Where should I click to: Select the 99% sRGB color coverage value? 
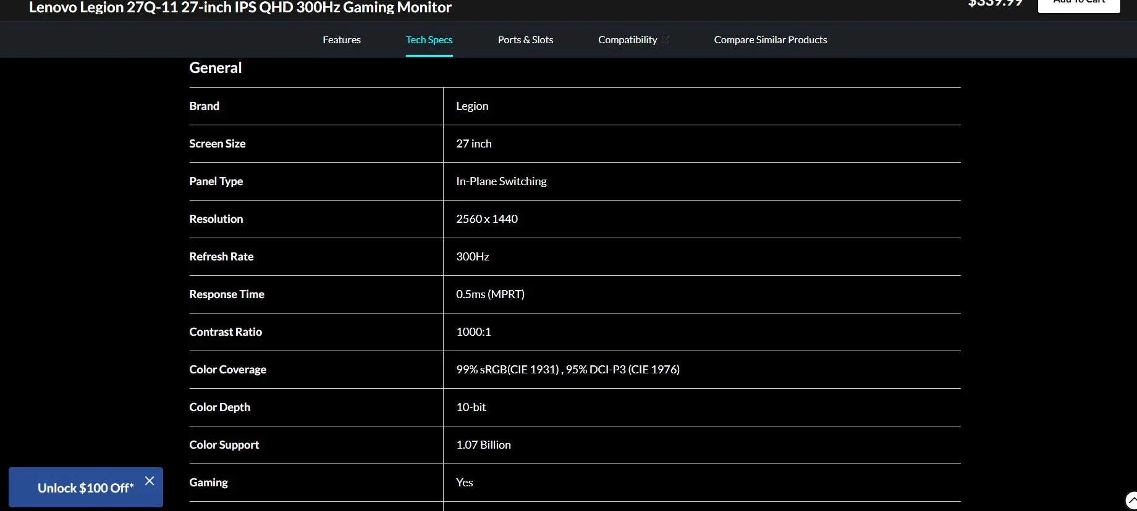pyautogui.click(x=568, y=370)
